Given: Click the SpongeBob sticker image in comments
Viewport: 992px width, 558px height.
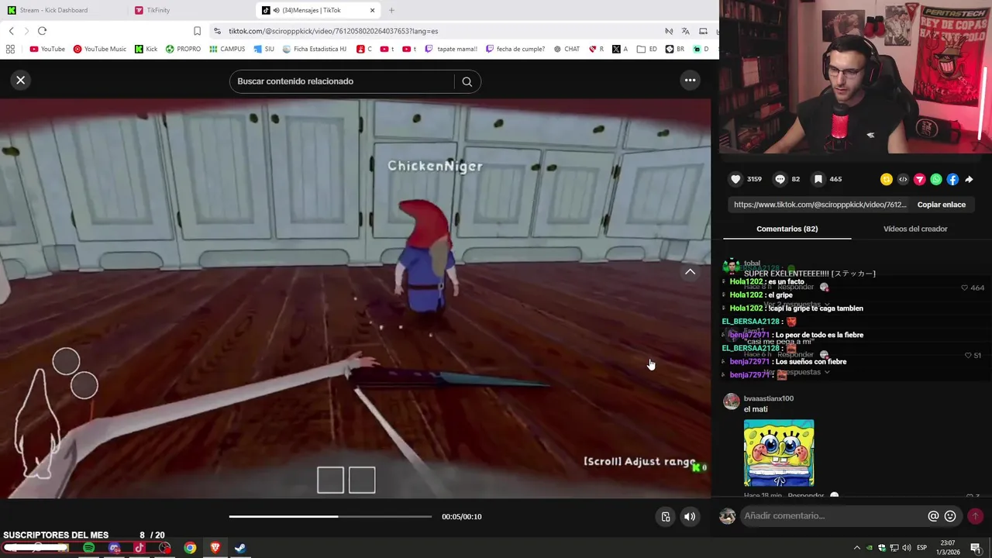Looking at the screenshot, I should point(779,453).
